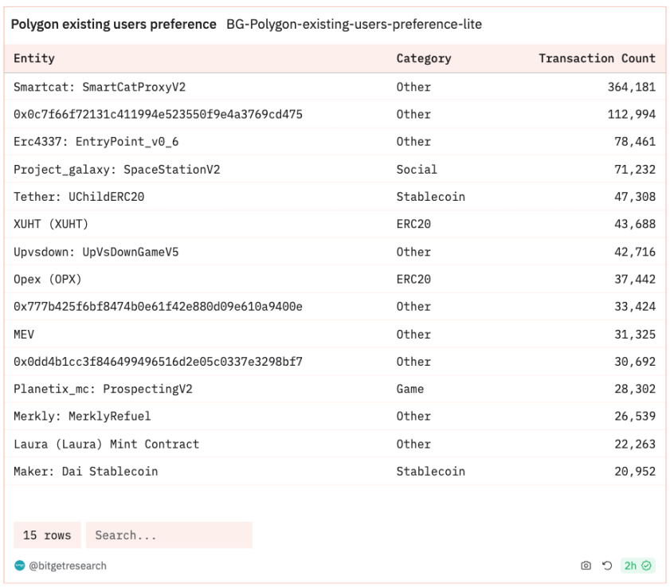This screenshot has width=670, height=588.
Task: Click the 15 rows counter
Action: pyautogui.click(x=47, y=535)
